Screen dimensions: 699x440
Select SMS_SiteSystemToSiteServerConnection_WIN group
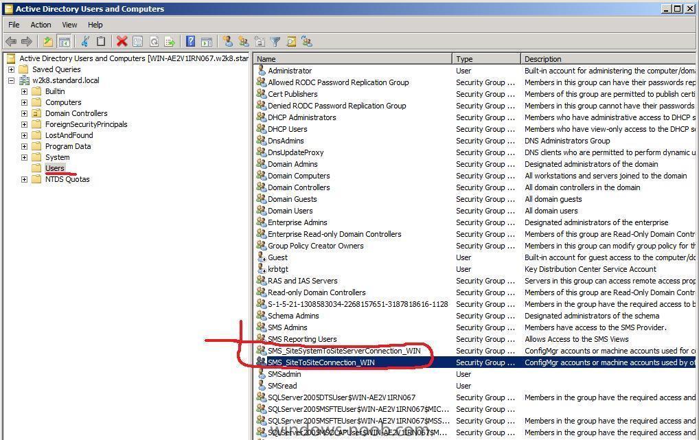(344, 351)
